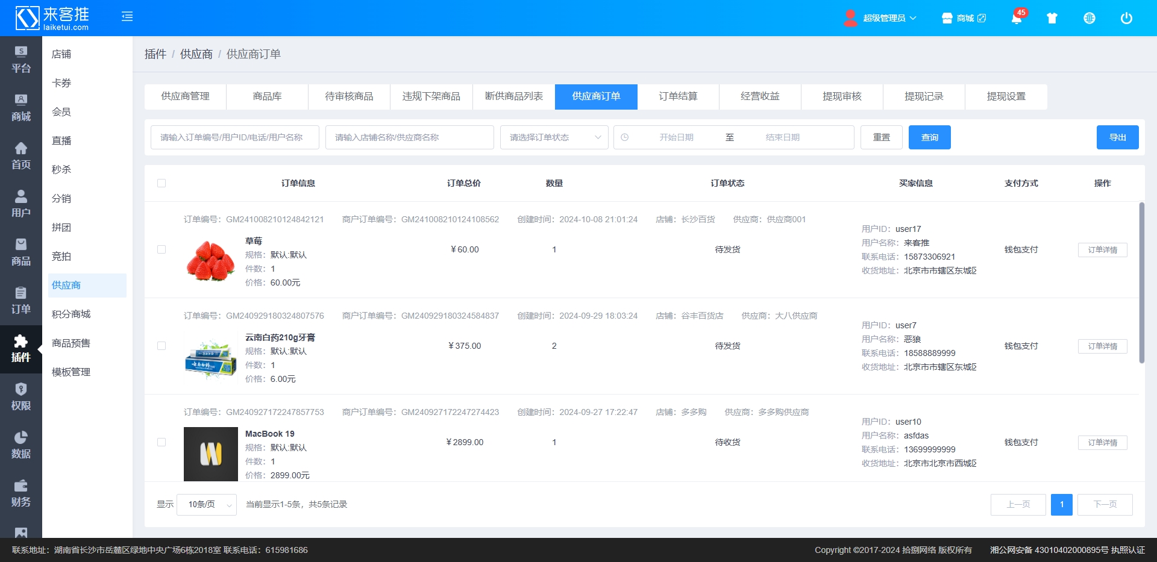
Task: Go to 权限 shield icon in sidebar
Action: click(x=21, y=397)
